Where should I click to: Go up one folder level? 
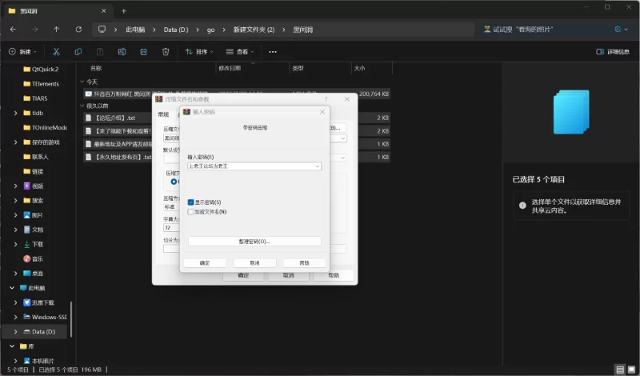click(56, 30)
